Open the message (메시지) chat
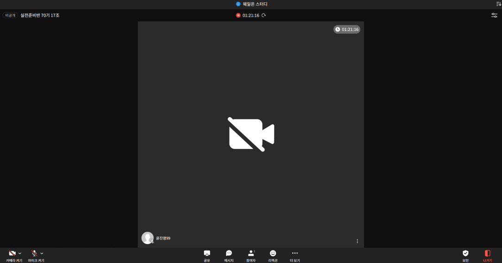Image resolution: width=502 pixels, height=263 pixels. pyautogui.click(x=229, y=256)
